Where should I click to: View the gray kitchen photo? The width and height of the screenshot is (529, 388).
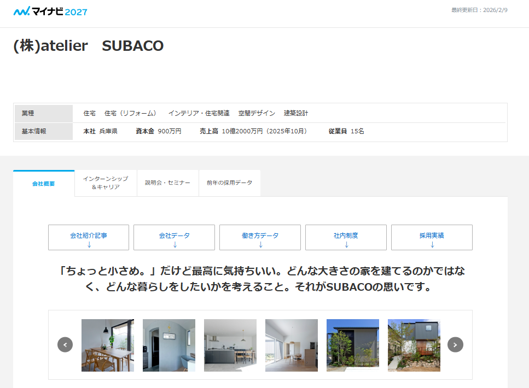[x=230, y=345]
